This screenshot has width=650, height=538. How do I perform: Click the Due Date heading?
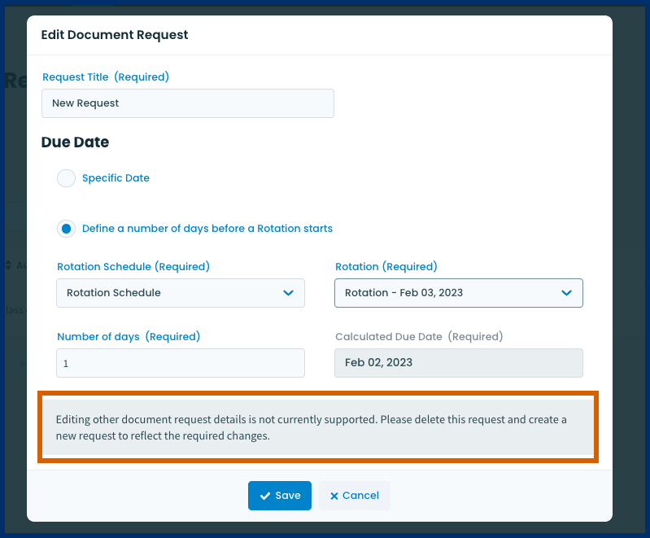click(75, 142)
